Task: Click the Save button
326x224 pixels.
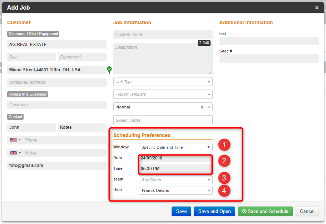Action: pyautogui.click(x=181, y=212)
